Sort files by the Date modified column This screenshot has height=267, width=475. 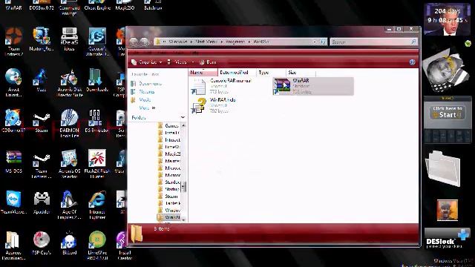237,73
